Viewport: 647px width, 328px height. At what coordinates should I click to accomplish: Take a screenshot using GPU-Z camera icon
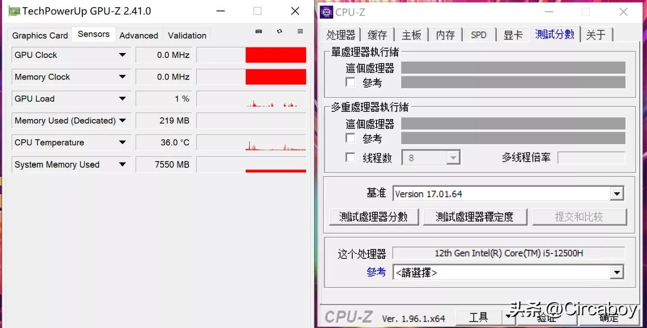pos(258,31)
